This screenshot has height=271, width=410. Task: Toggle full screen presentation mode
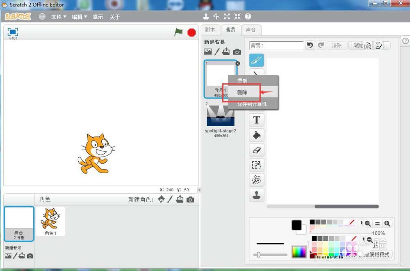(13, 32)
